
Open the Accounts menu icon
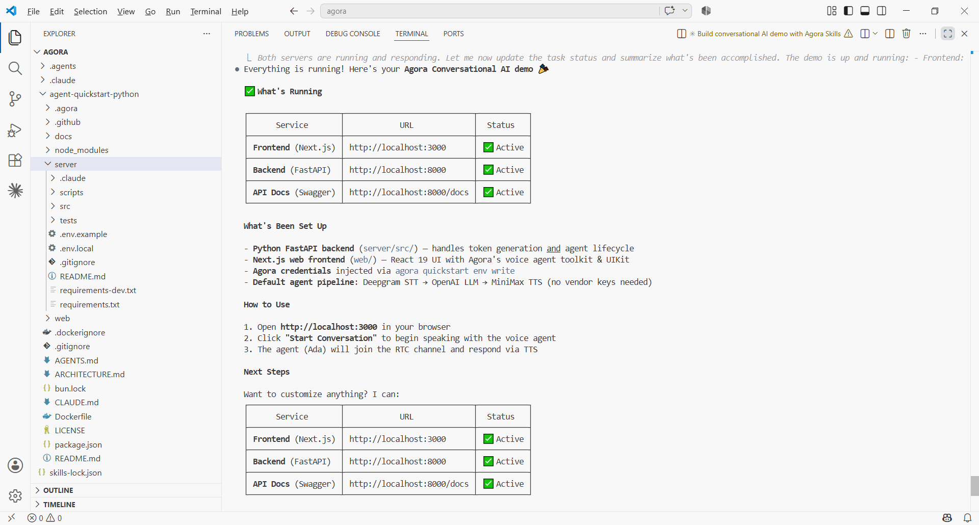(x=15, y=465)
